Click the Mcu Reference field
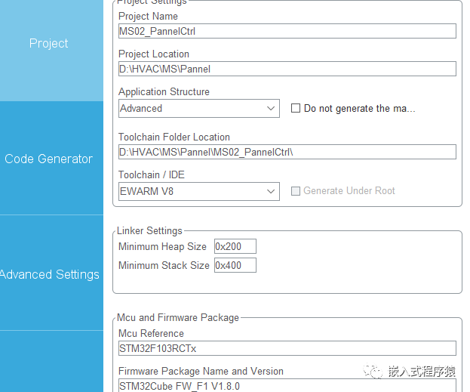 287,348
